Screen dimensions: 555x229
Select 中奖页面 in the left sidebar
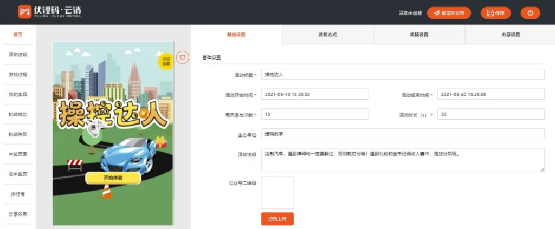[x=17, y=154]
